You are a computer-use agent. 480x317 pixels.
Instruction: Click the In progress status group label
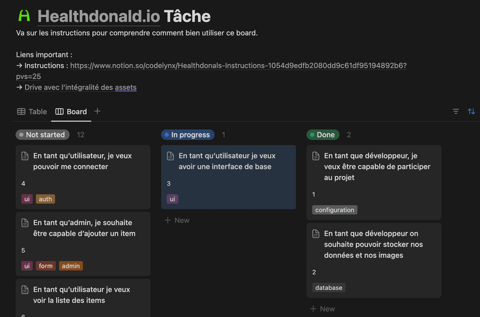click(188, 135)
